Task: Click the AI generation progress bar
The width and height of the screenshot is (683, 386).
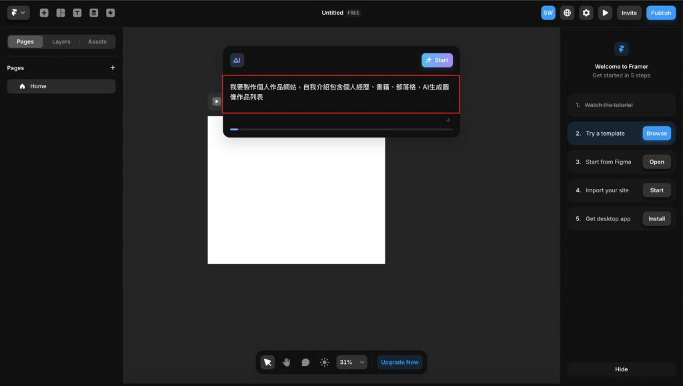Action: pos(341,130)
